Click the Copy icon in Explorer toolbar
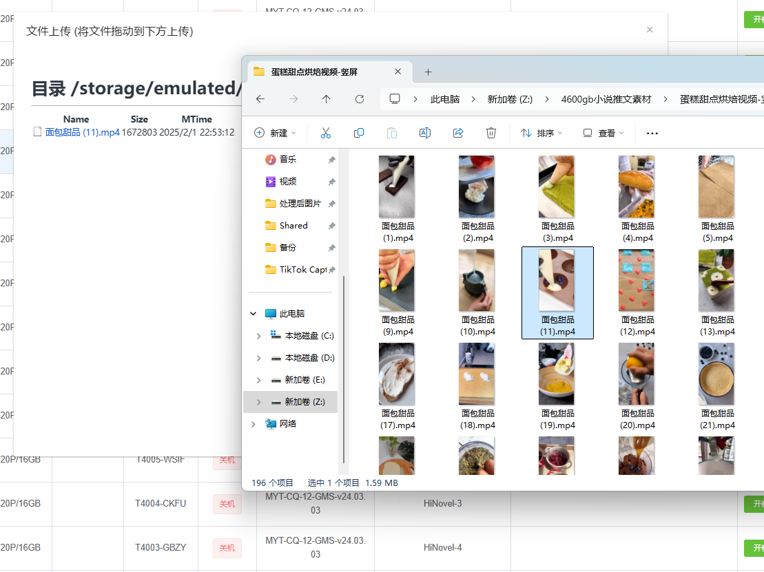 pyautogui.click(x=359, y=133)
